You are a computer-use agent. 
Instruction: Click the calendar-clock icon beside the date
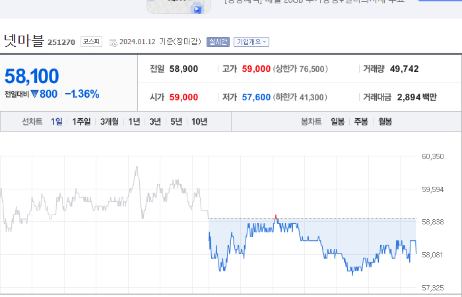113,43
